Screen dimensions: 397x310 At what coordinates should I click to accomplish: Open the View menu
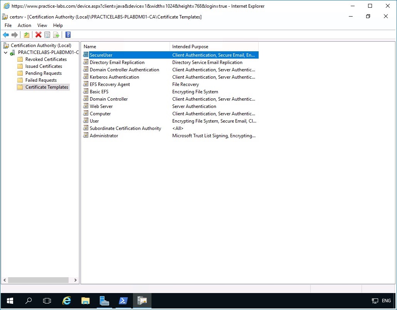click(42, 25)
